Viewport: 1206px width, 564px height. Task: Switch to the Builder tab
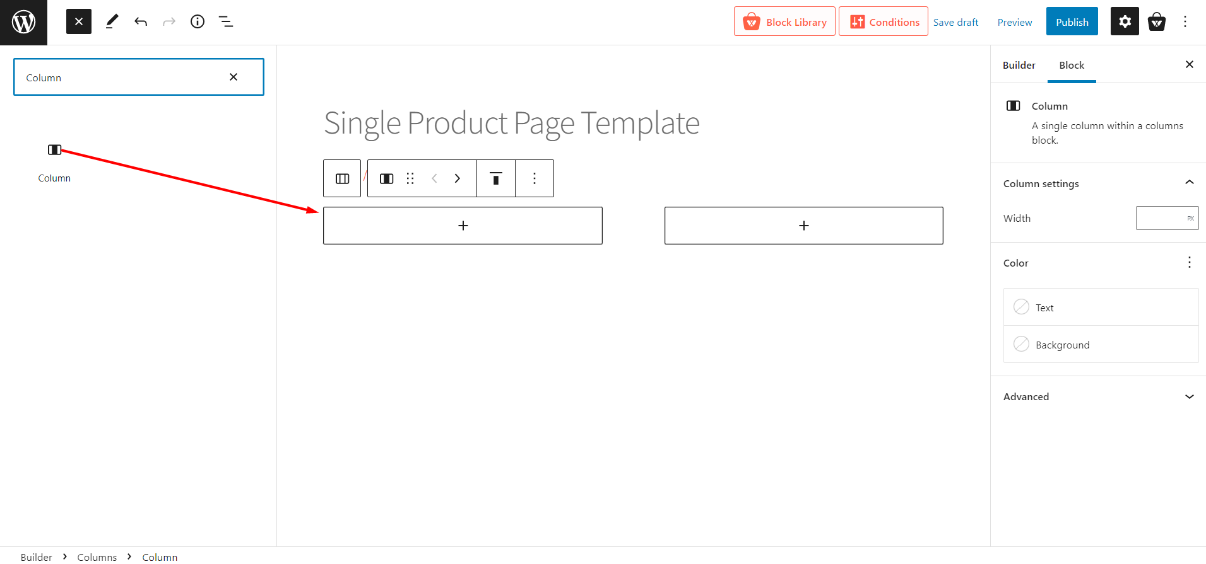click(1019, 65)
